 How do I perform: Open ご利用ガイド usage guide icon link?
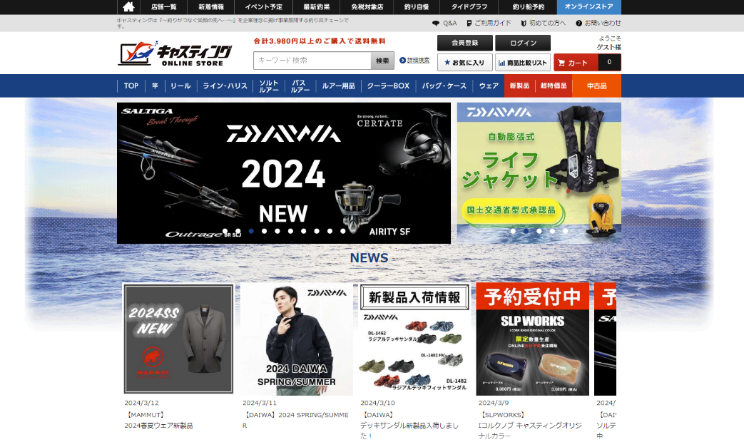pos(469,23)
